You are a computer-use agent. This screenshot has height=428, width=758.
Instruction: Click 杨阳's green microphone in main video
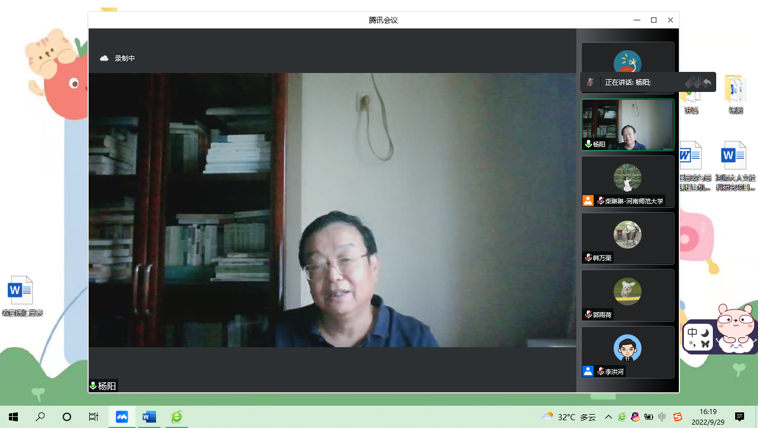click(x=93, y=386)
